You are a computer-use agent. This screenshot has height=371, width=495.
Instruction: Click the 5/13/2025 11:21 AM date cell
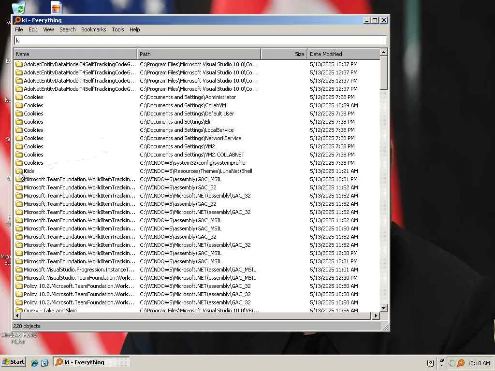click(x=334, y=171)
